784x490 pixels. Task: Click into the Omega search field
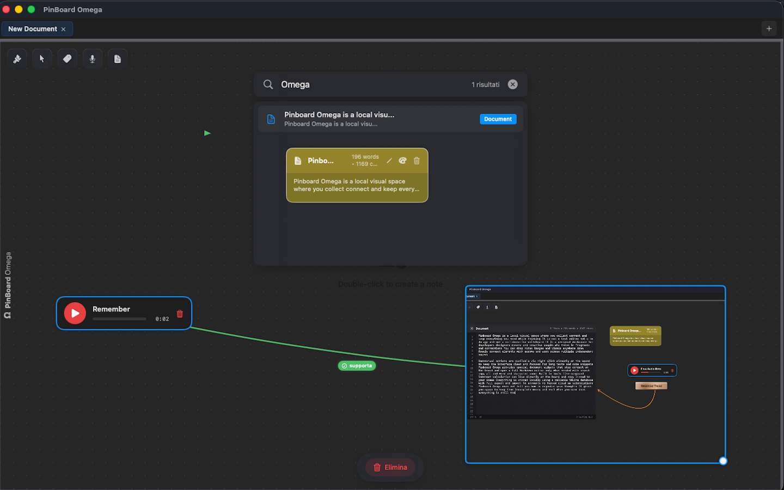[x=370, y=84]
